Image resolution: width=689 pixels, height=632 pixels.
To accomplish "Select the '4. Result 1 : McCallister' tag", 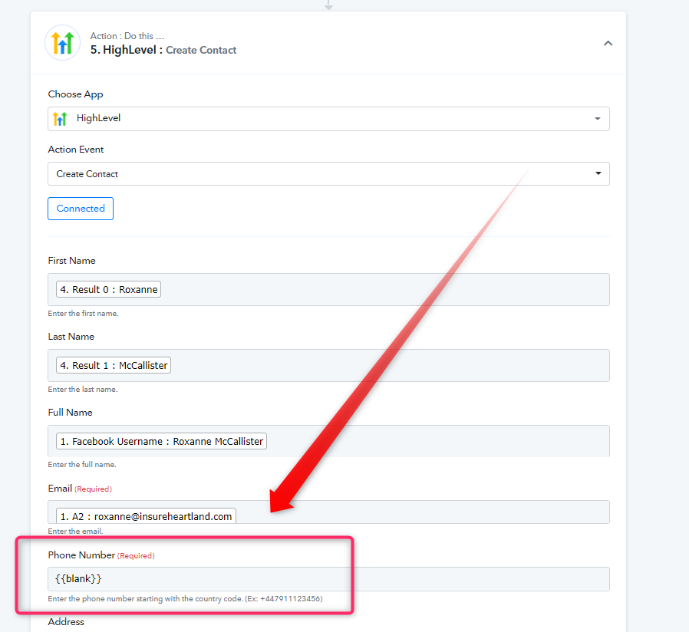I will 114,365.
